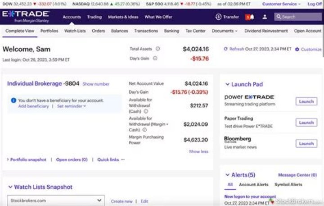324x206 pixels.
Task: Select the All alerts tab
Action: (230, 184)
